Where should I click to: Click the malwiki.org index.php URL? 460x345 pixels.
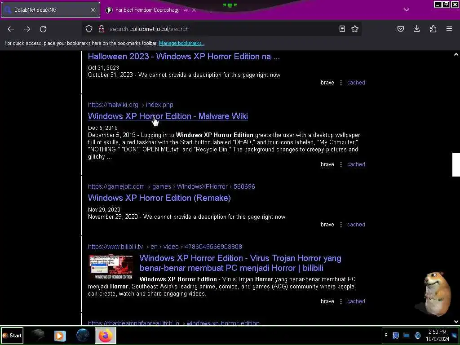131,105
